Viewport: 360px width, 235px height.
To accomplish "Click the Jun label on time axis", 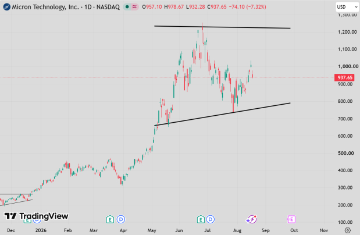I will coord(179,230).
